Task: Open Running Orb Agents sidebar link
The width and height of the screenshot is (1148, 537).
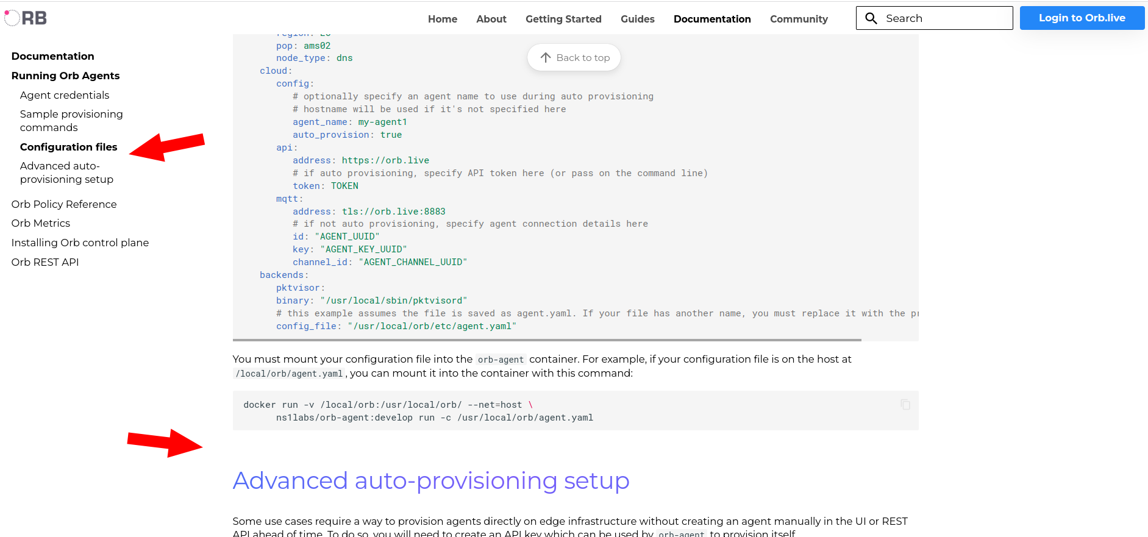Action: (65, 76)
